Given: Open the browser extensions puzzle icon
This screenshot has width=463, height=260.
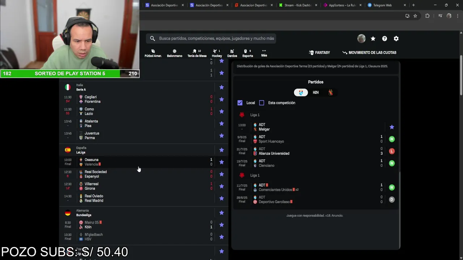Looking at the screenshot, I should pos(427,16).
